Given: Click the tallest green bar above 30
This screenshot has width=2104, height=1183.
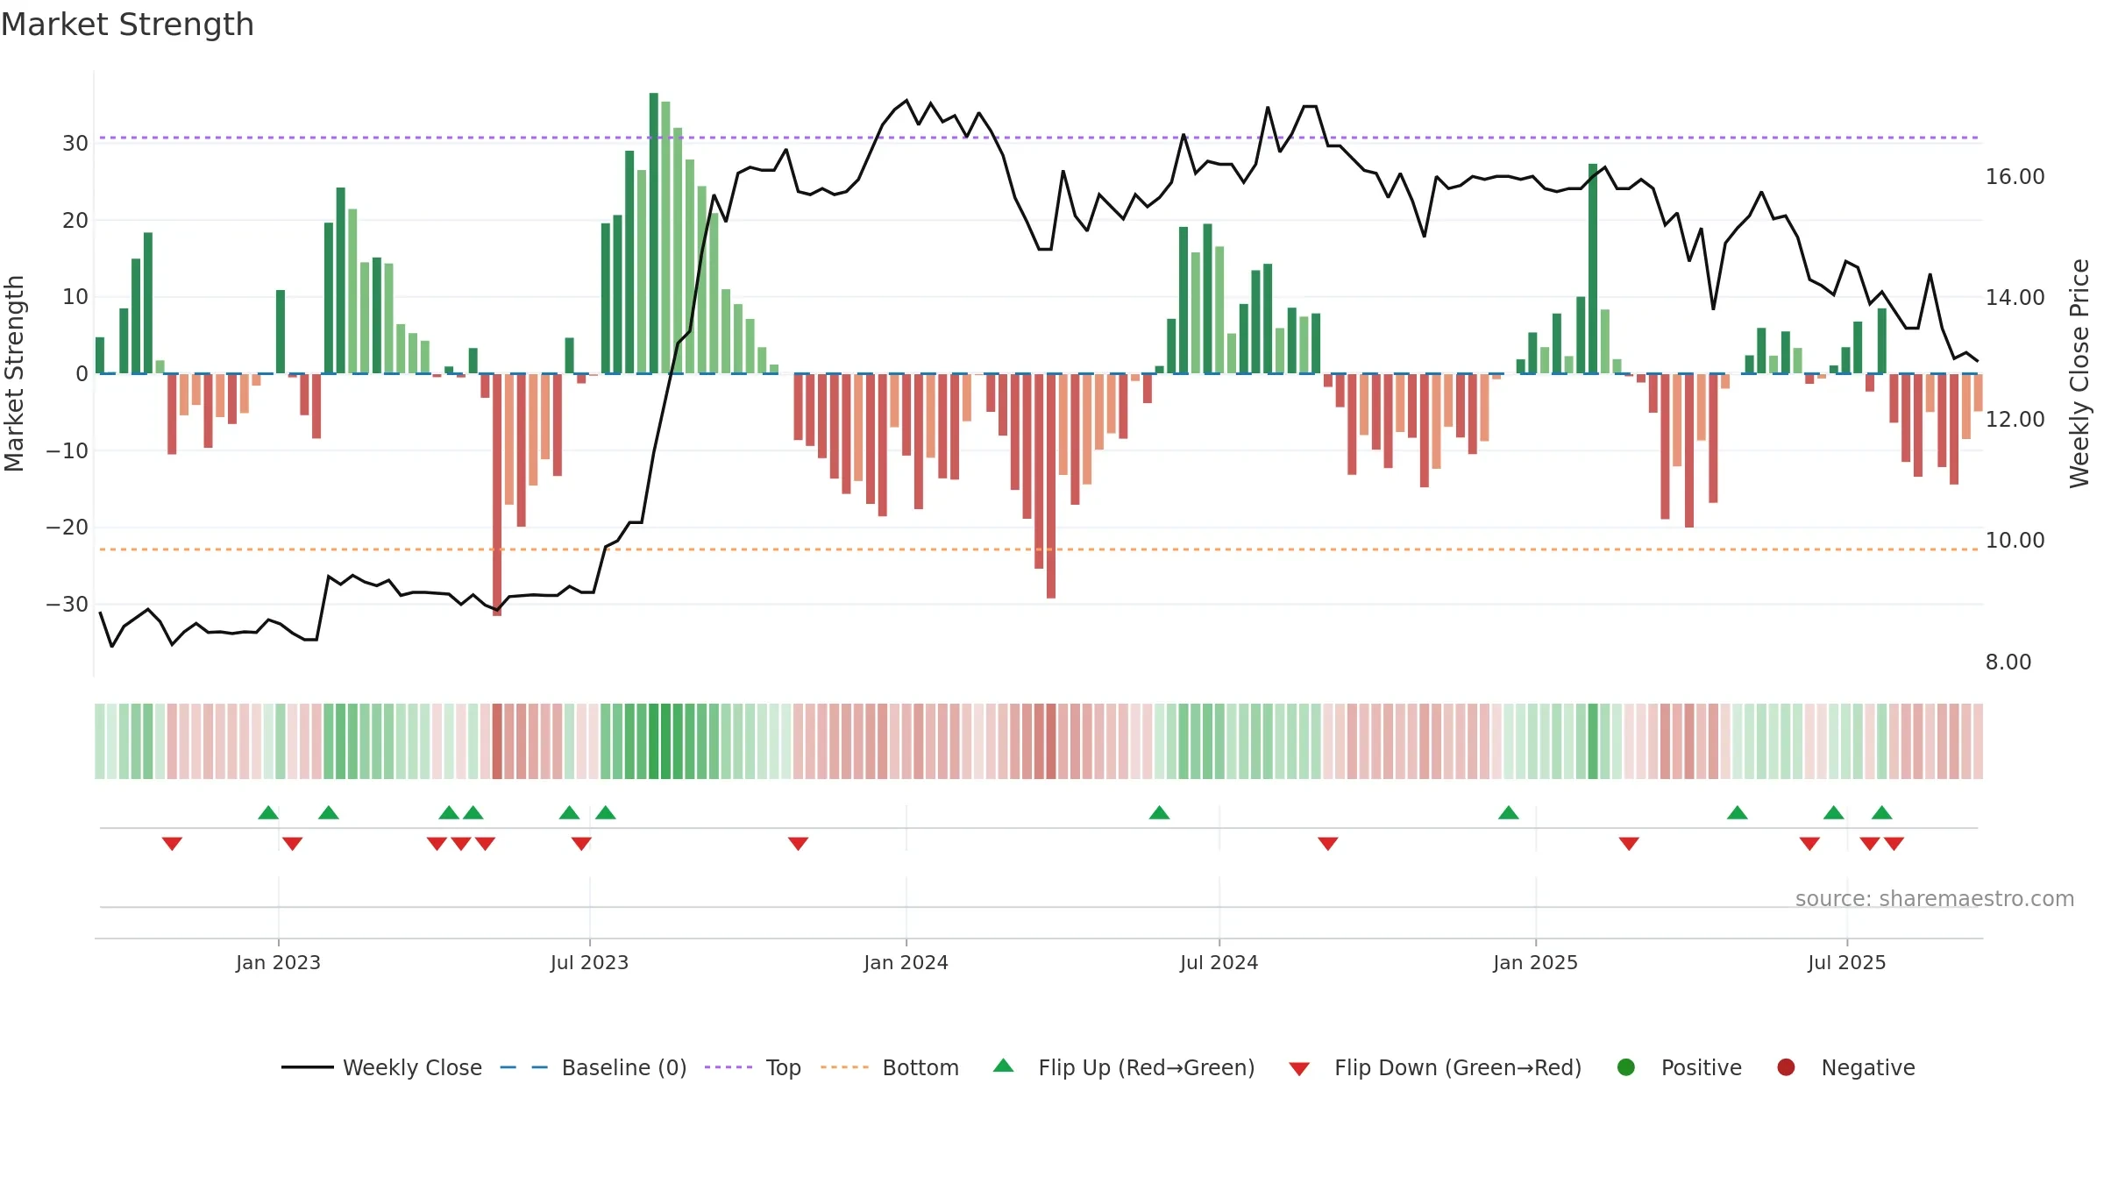Looking at the screenshot, I should pos(653,233).
